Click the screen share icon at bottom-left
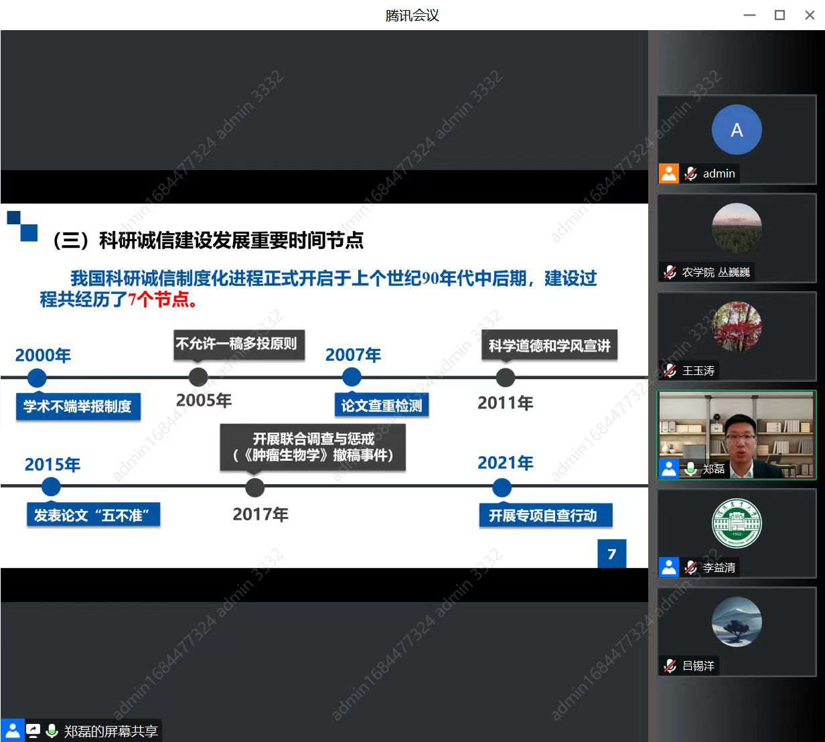825x742 pixels. click(33, 731)
